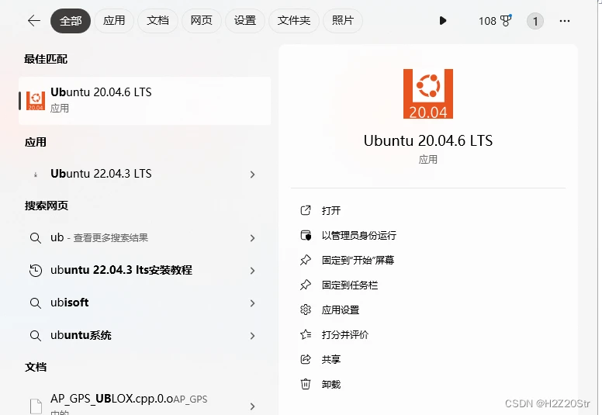Click the search icon beside ubisoft
602x415 pixels.
pyautogui.click(x=36, y=303)
